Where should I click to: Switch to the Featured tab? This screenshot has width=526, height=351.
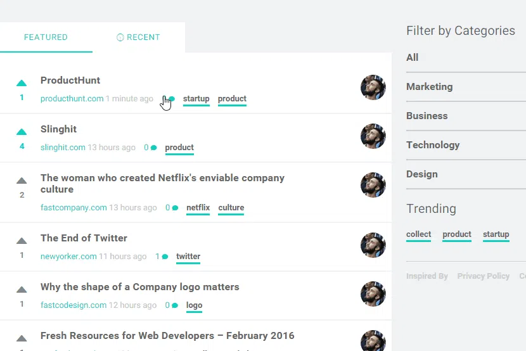tap(46, 37)
